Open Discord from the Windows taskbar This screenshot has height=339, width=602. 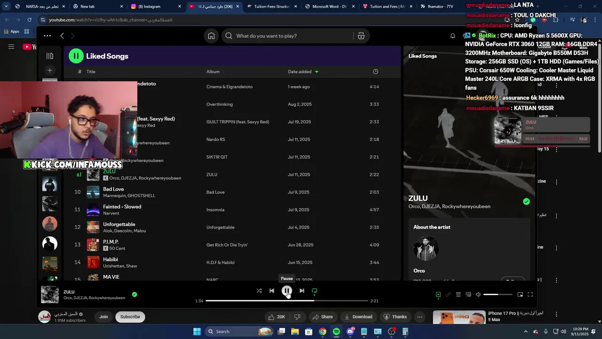(x=350, y=331)
